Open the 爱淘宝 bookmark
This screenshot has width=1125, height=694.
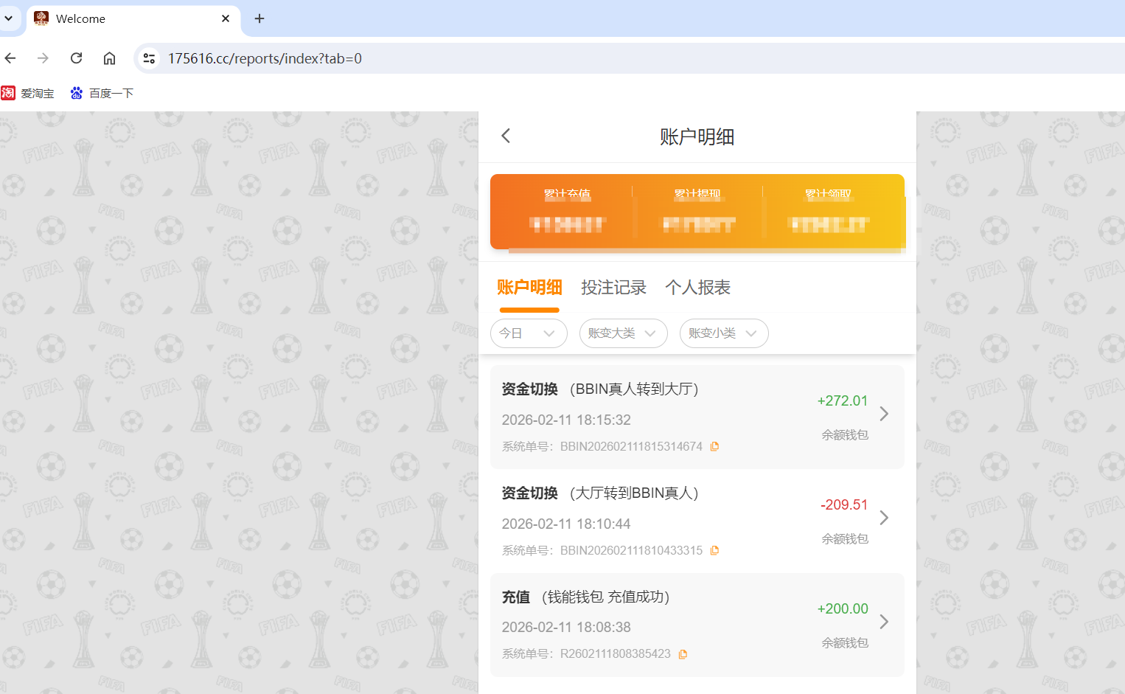28,93
